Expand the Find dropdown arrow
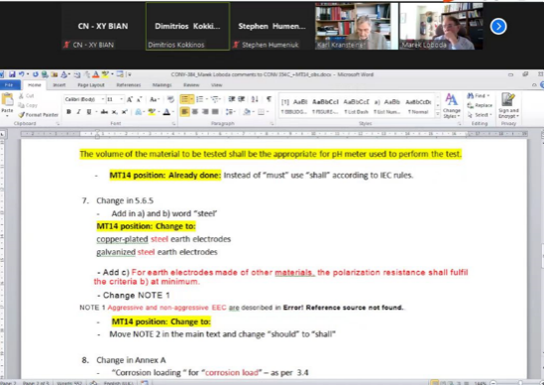Screen dimensions: 544x385 489,96
